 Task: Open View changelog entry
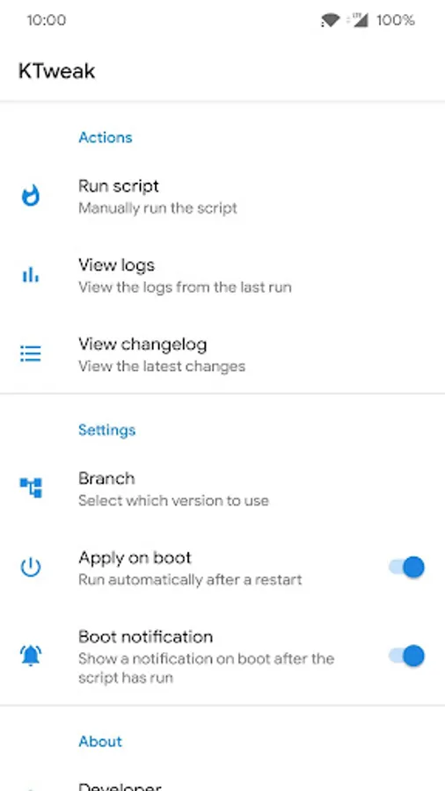pyautogui.click(x=222, y=354)
